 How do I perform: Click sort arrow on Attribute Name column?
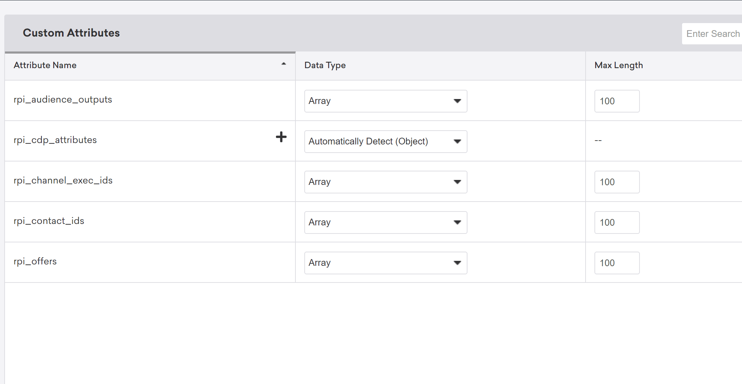point(283,64)
